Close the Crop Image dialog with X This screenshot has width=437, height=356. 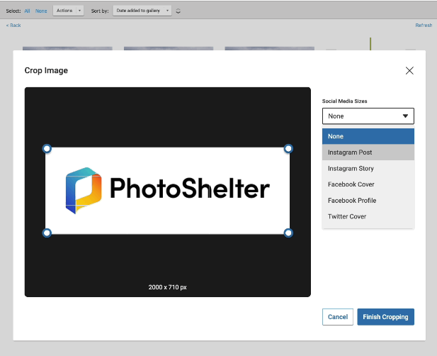point(409,71)
